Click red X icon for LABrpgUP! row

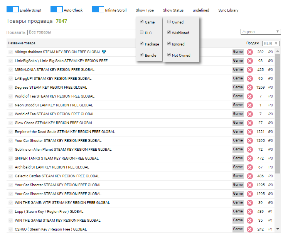click(249, 79)
